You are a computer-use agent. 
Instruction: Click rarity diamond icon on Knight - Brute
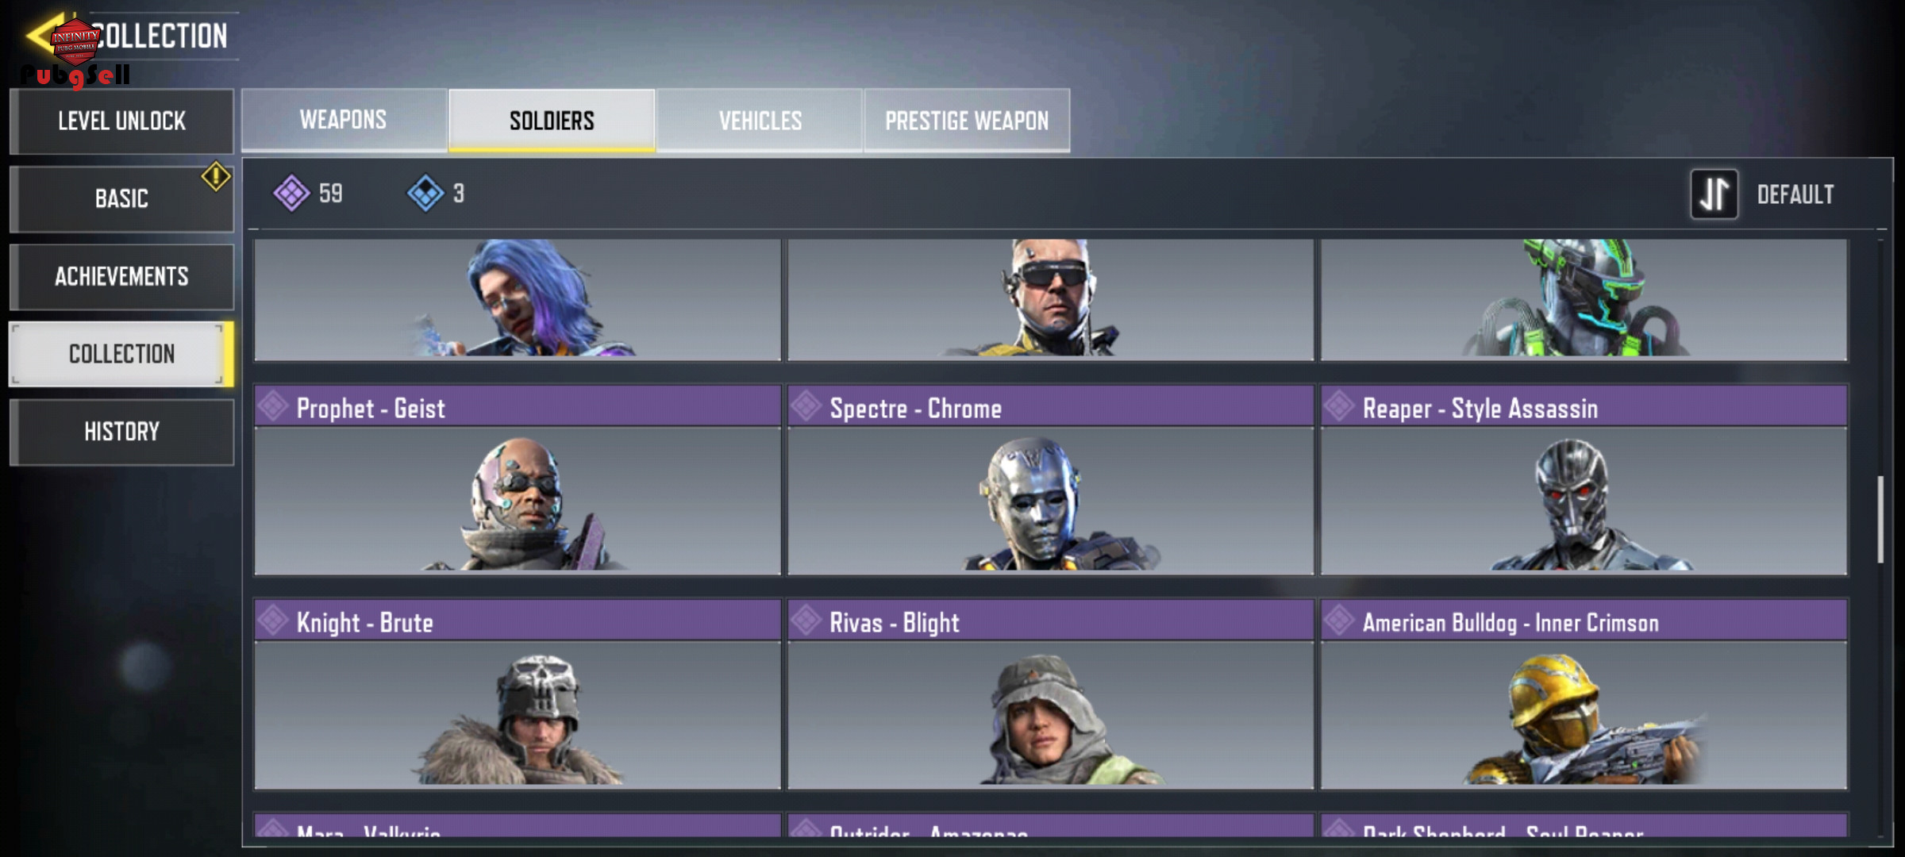[273, 621]
